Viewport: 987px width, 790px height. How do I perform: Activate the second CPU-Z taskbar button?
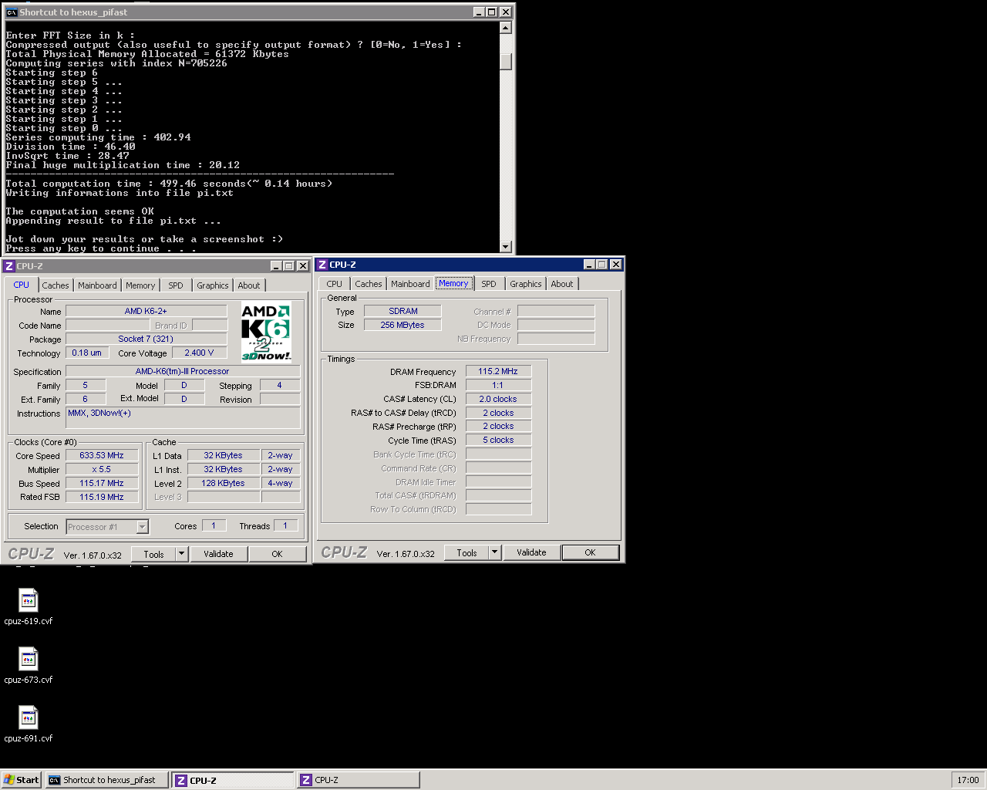coord(359,780)
